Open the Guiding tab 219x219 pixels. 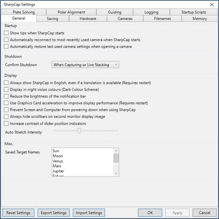pyautogui.click(x=115, y=12)
